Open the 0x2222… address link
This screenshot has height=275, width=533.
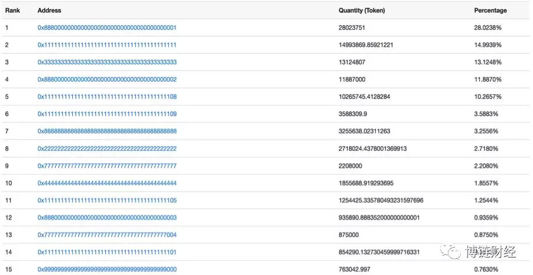point(107,149)
